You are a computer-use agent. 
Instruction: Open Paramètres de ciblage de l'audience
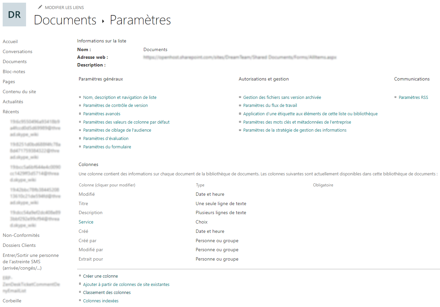pos(117,130)
